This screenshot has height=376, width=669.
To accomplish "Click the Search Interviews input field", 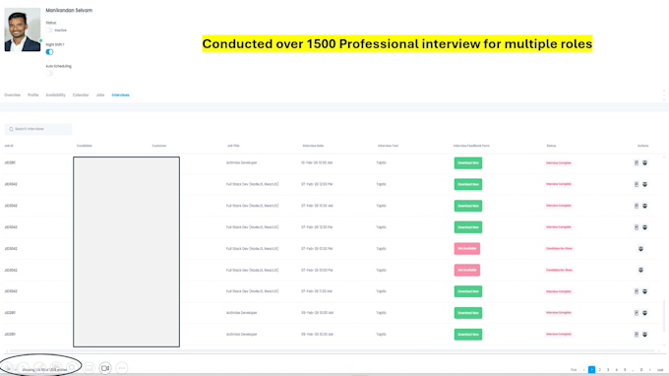I will [x=38, y=129].
